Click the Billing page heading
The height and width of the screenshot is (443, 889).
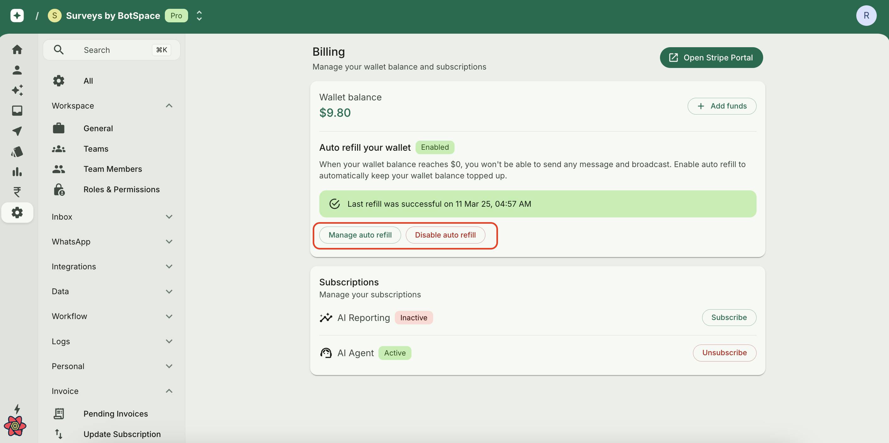coord(328,52)
